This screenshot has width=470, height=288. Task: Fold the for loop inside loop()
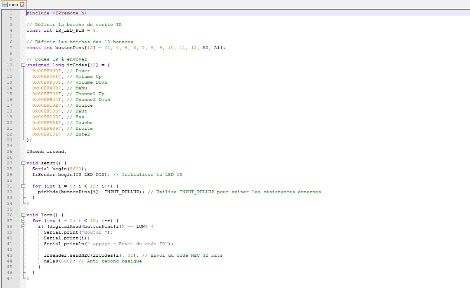coord(24,221)
